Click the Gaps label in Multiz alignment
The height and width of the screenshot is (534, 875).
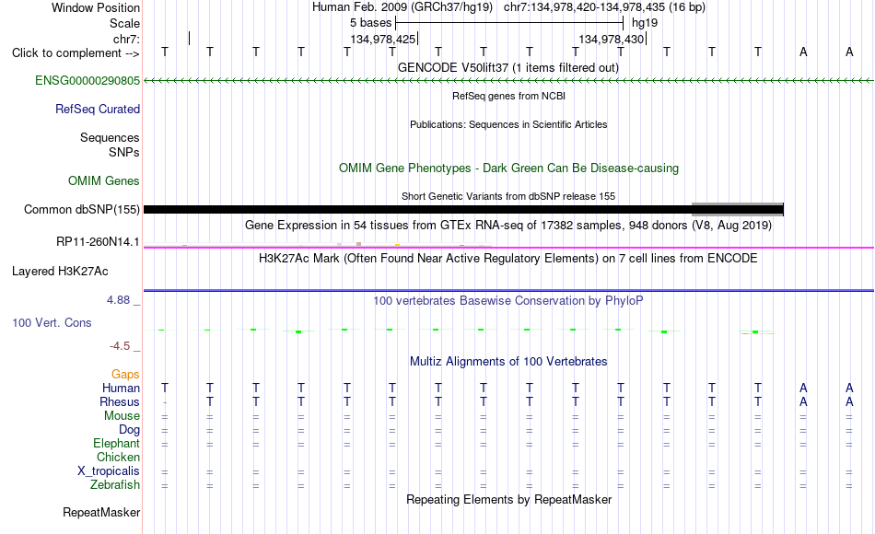click(x=125, y=375)
